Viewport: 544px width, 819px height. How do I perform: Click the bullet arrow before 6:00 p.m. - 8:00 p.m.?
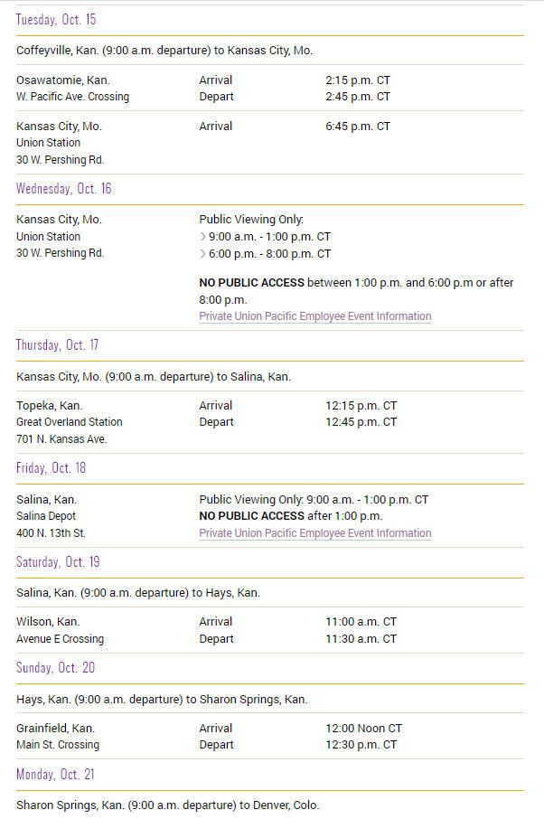pos(202,254)
